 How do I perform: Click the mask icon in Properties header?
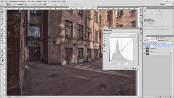click(107, 30)
